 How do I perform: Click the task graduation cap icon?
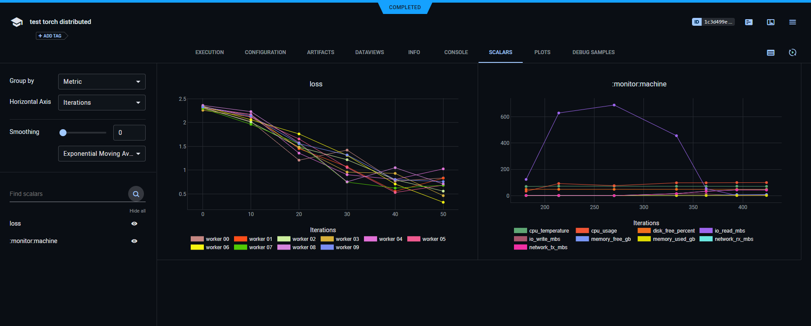[x=17, y=22]
